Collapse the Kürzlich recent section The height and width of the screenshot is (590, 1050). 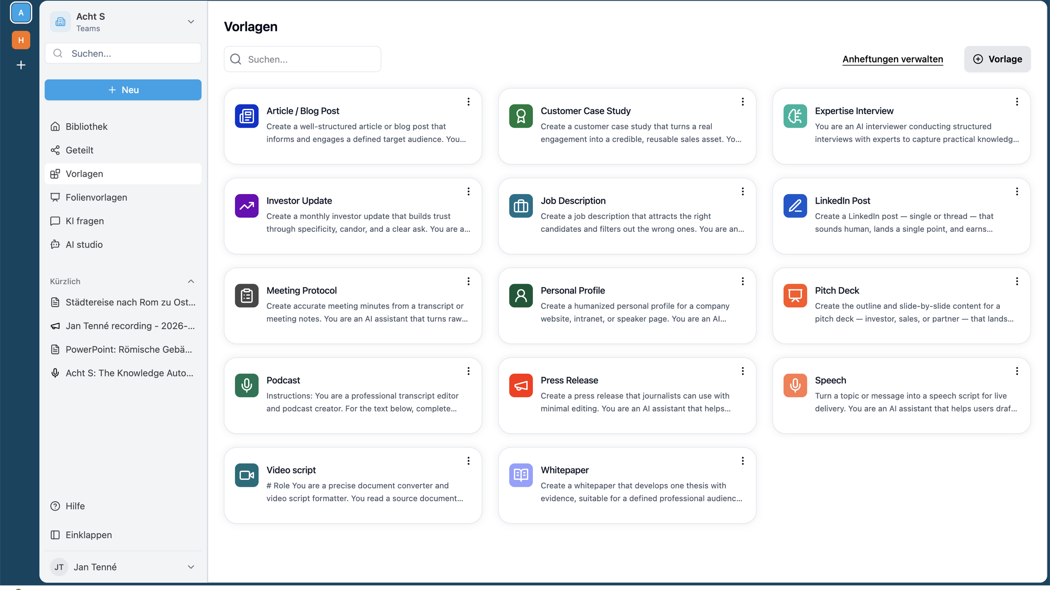[x=191, y=281]
